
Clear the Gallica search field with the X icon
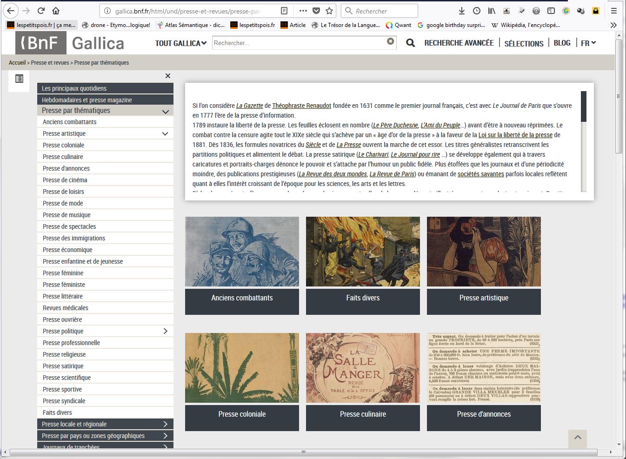coord(390,41)
